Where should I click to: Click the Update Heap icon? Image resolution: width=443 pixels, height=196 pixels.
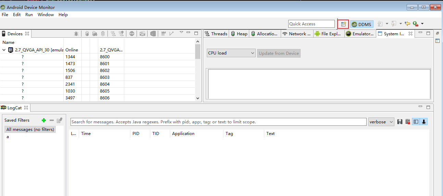click(87, 34)
